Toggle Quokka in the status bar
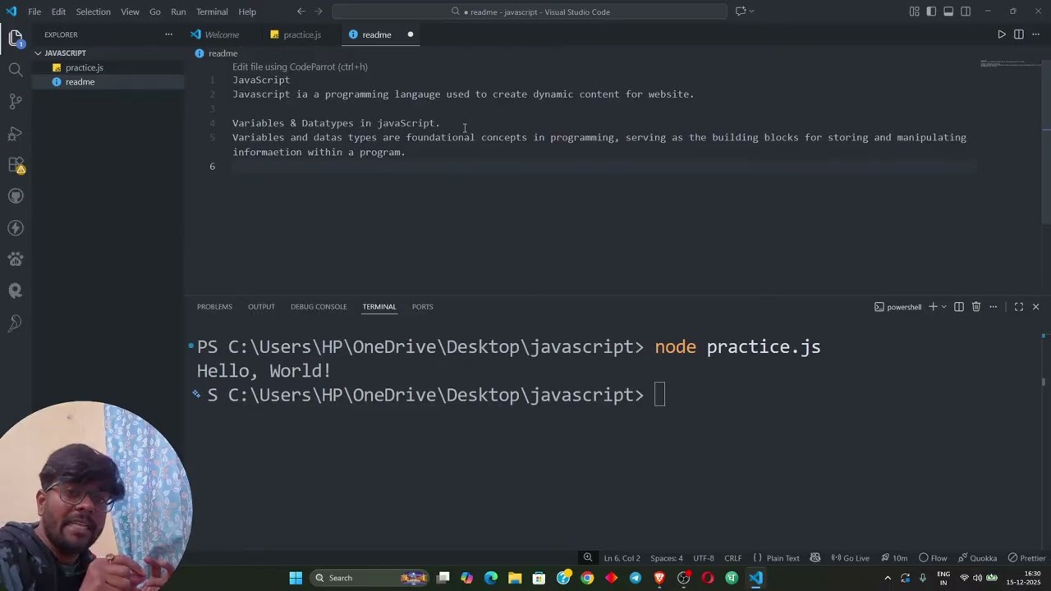 tap(978, 558)
